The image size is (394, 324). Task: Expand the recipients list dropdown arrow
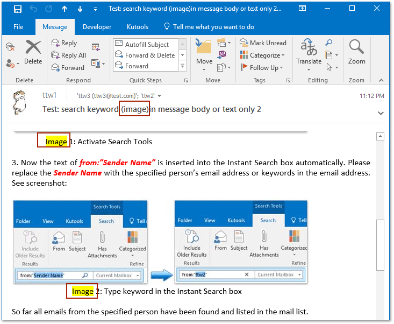[x=159, y=96]
